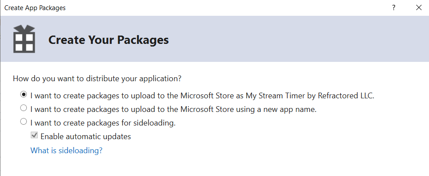Click the gift box package icon
The image size is (429, 176).
click(x=24, y=39)
